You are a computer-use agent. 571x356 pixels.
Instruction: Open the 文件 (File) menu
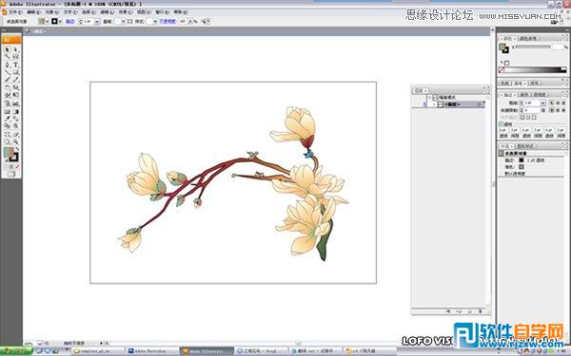point(15,12)
